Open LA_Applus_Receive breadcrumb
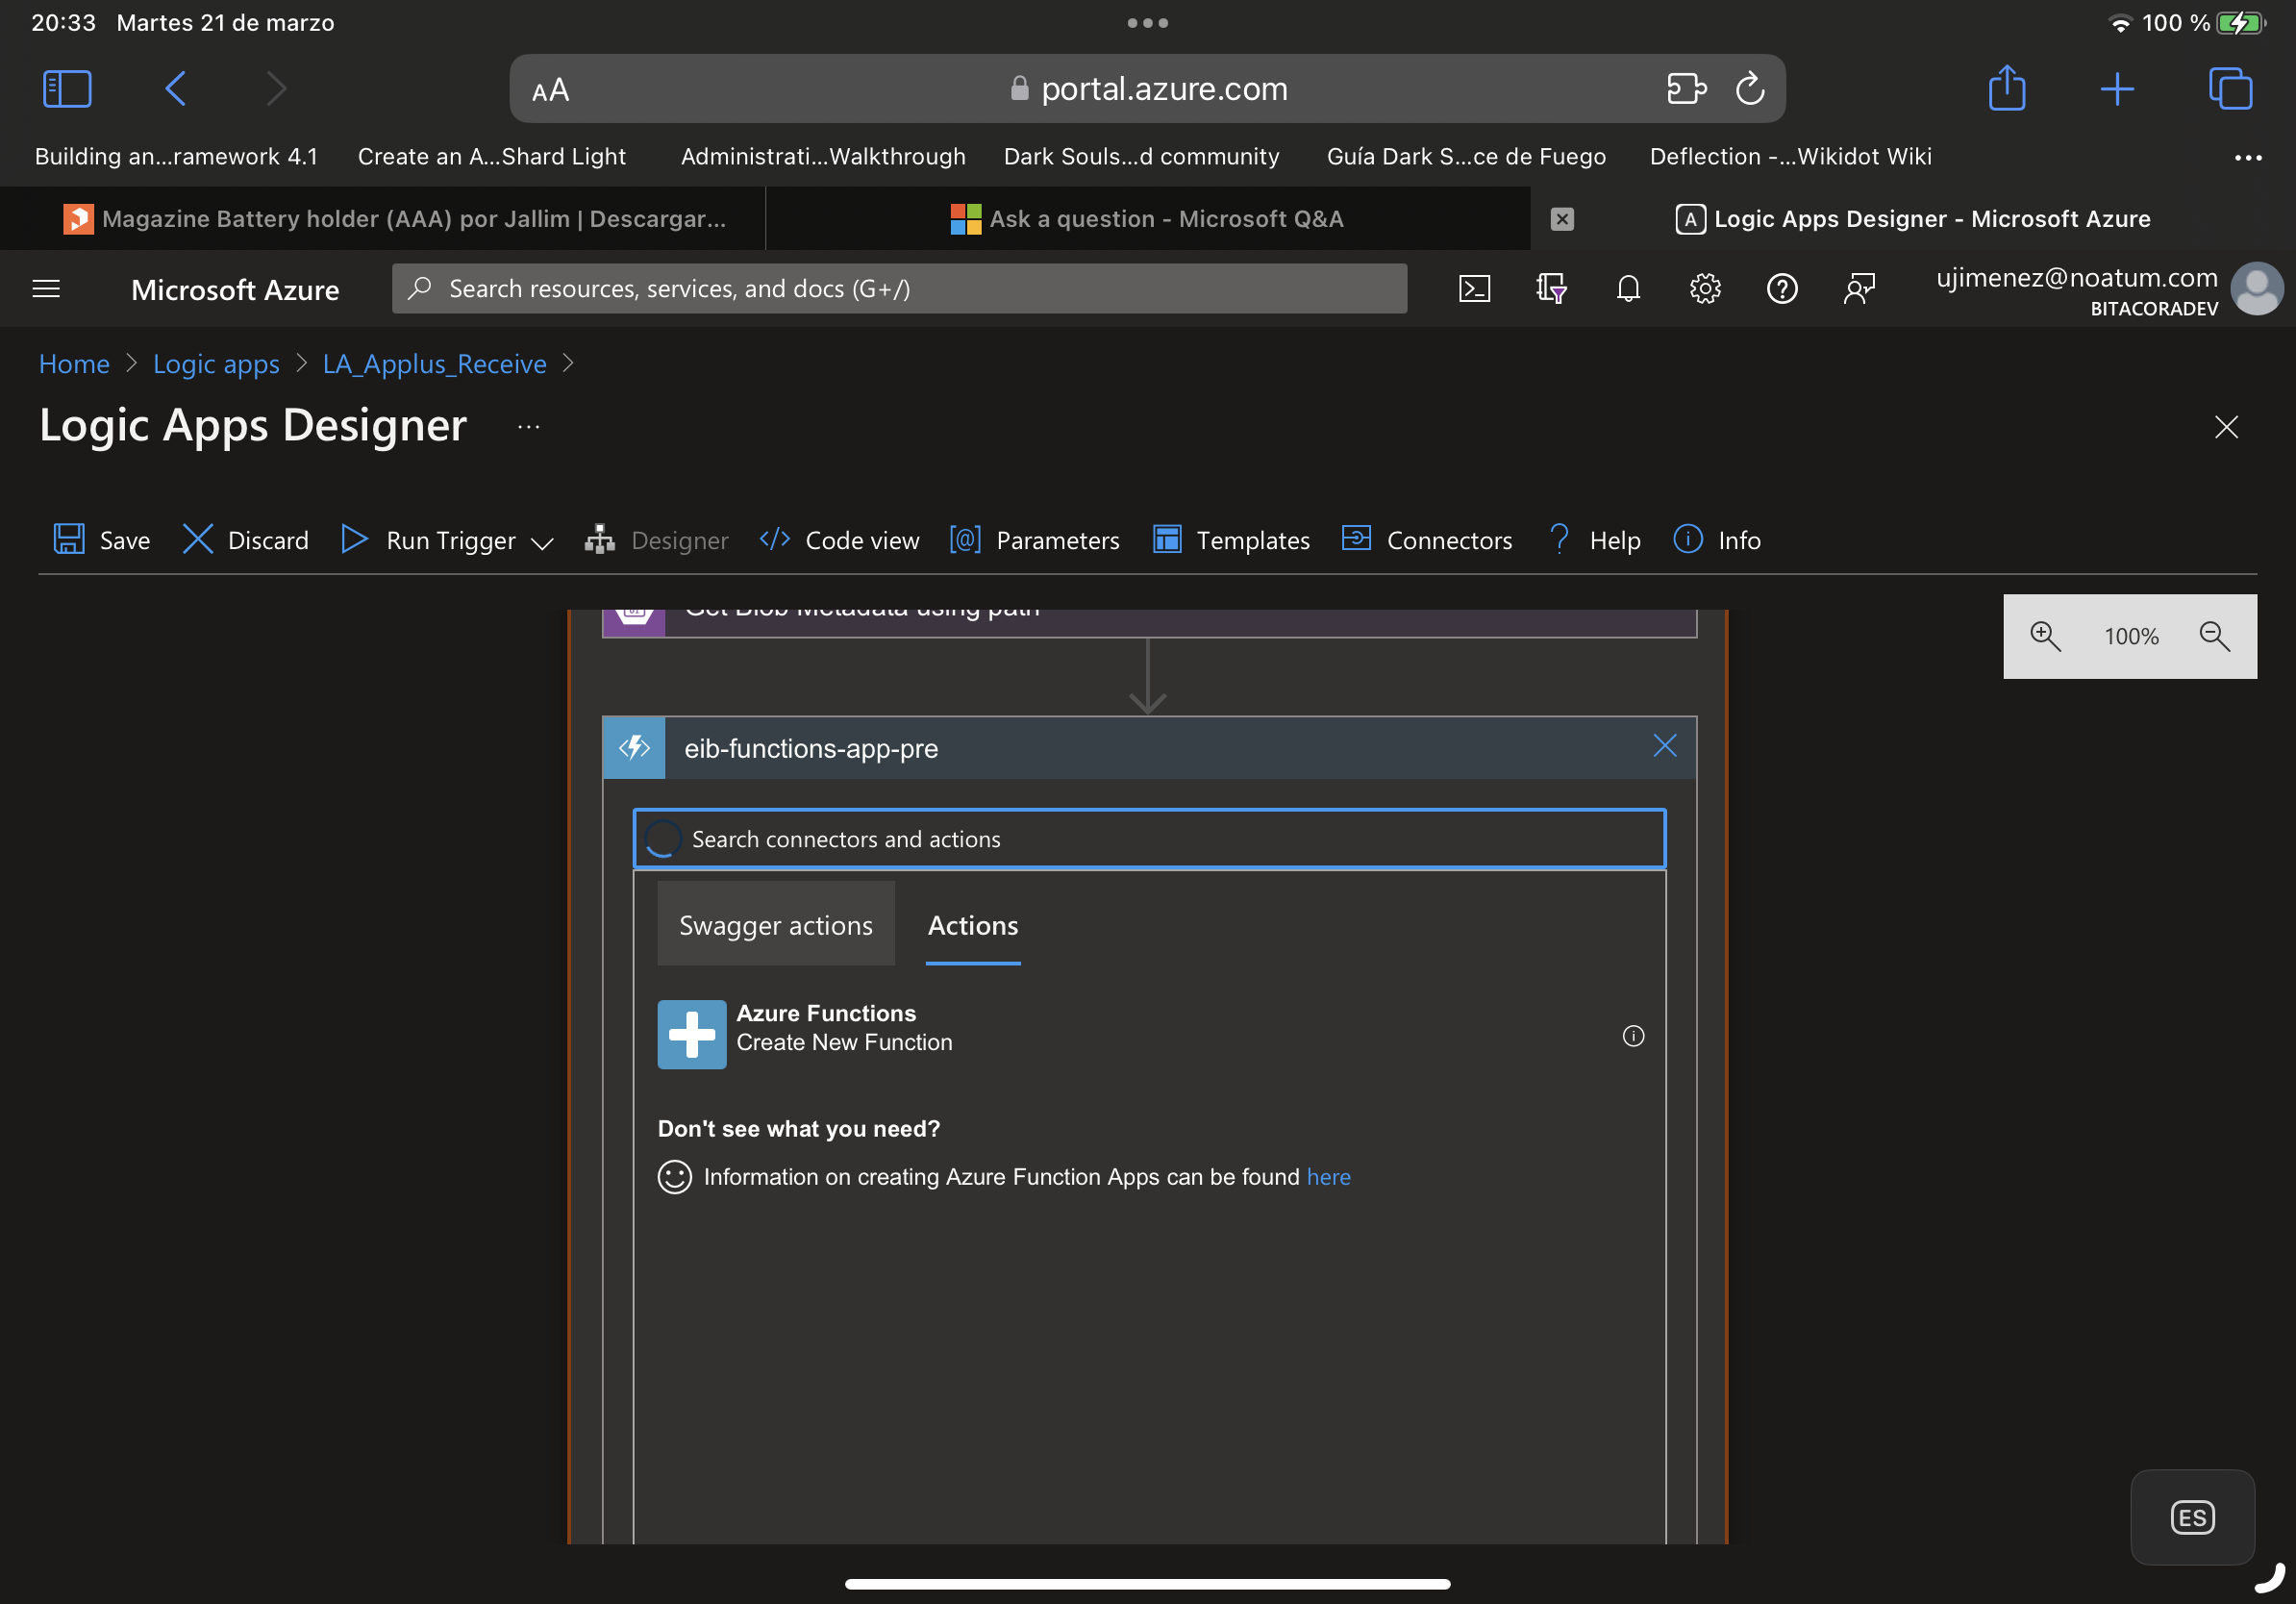Viewport: 2296px width, 1604px height. point(435,364)
